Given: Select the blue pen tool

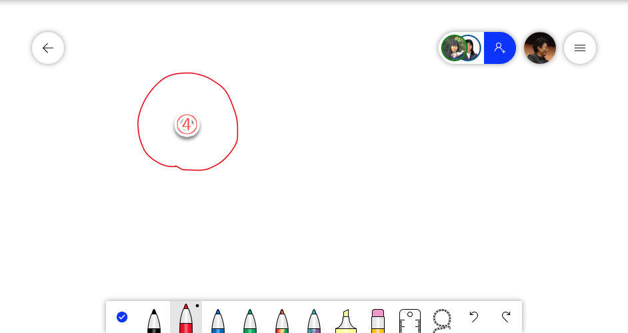Looking at the screenshot, I should point(217,320).
